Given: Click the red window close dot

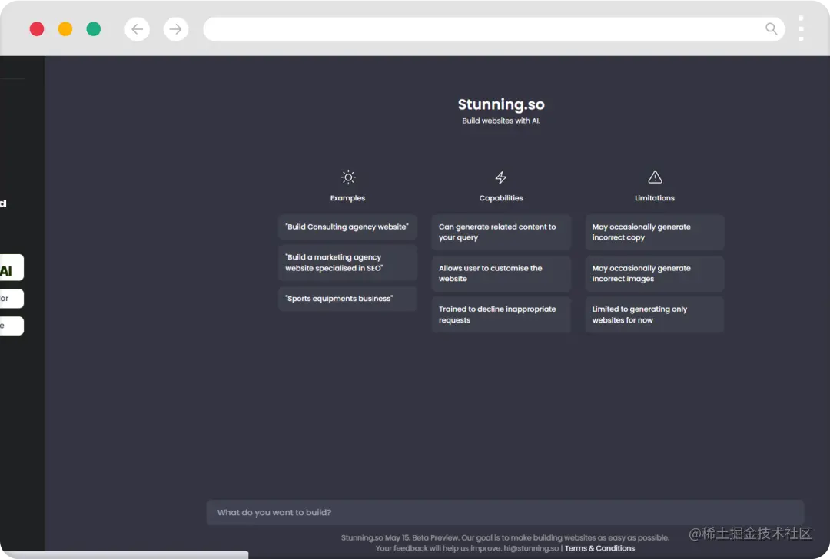Looking at the screenshot, I should (x=37, y=29).
